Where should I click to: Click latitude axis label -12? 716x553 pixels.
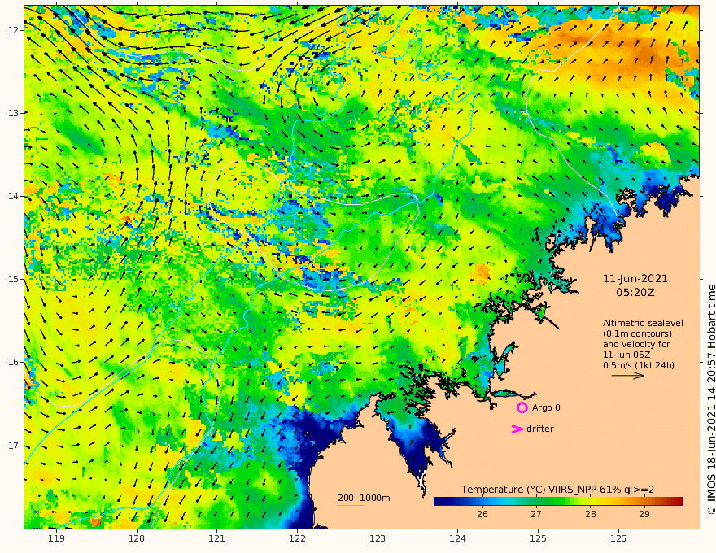12,30
